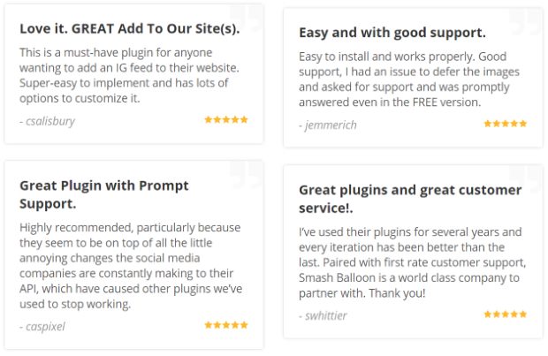Click the reviewer name swhittier
Screen dimensions: 548x356
[x=326, y=315]
